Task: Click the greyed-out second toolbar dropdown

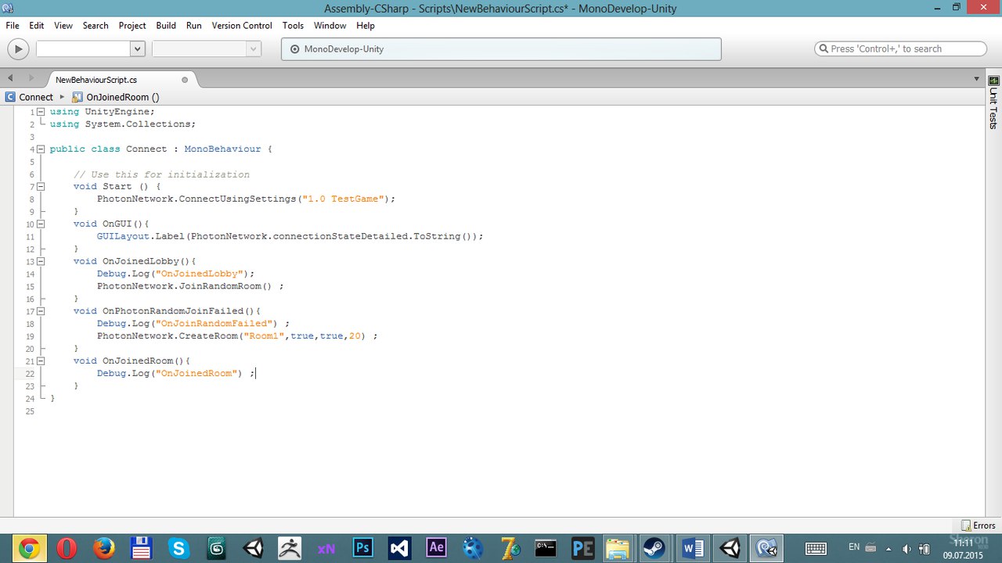Action: 206,48
